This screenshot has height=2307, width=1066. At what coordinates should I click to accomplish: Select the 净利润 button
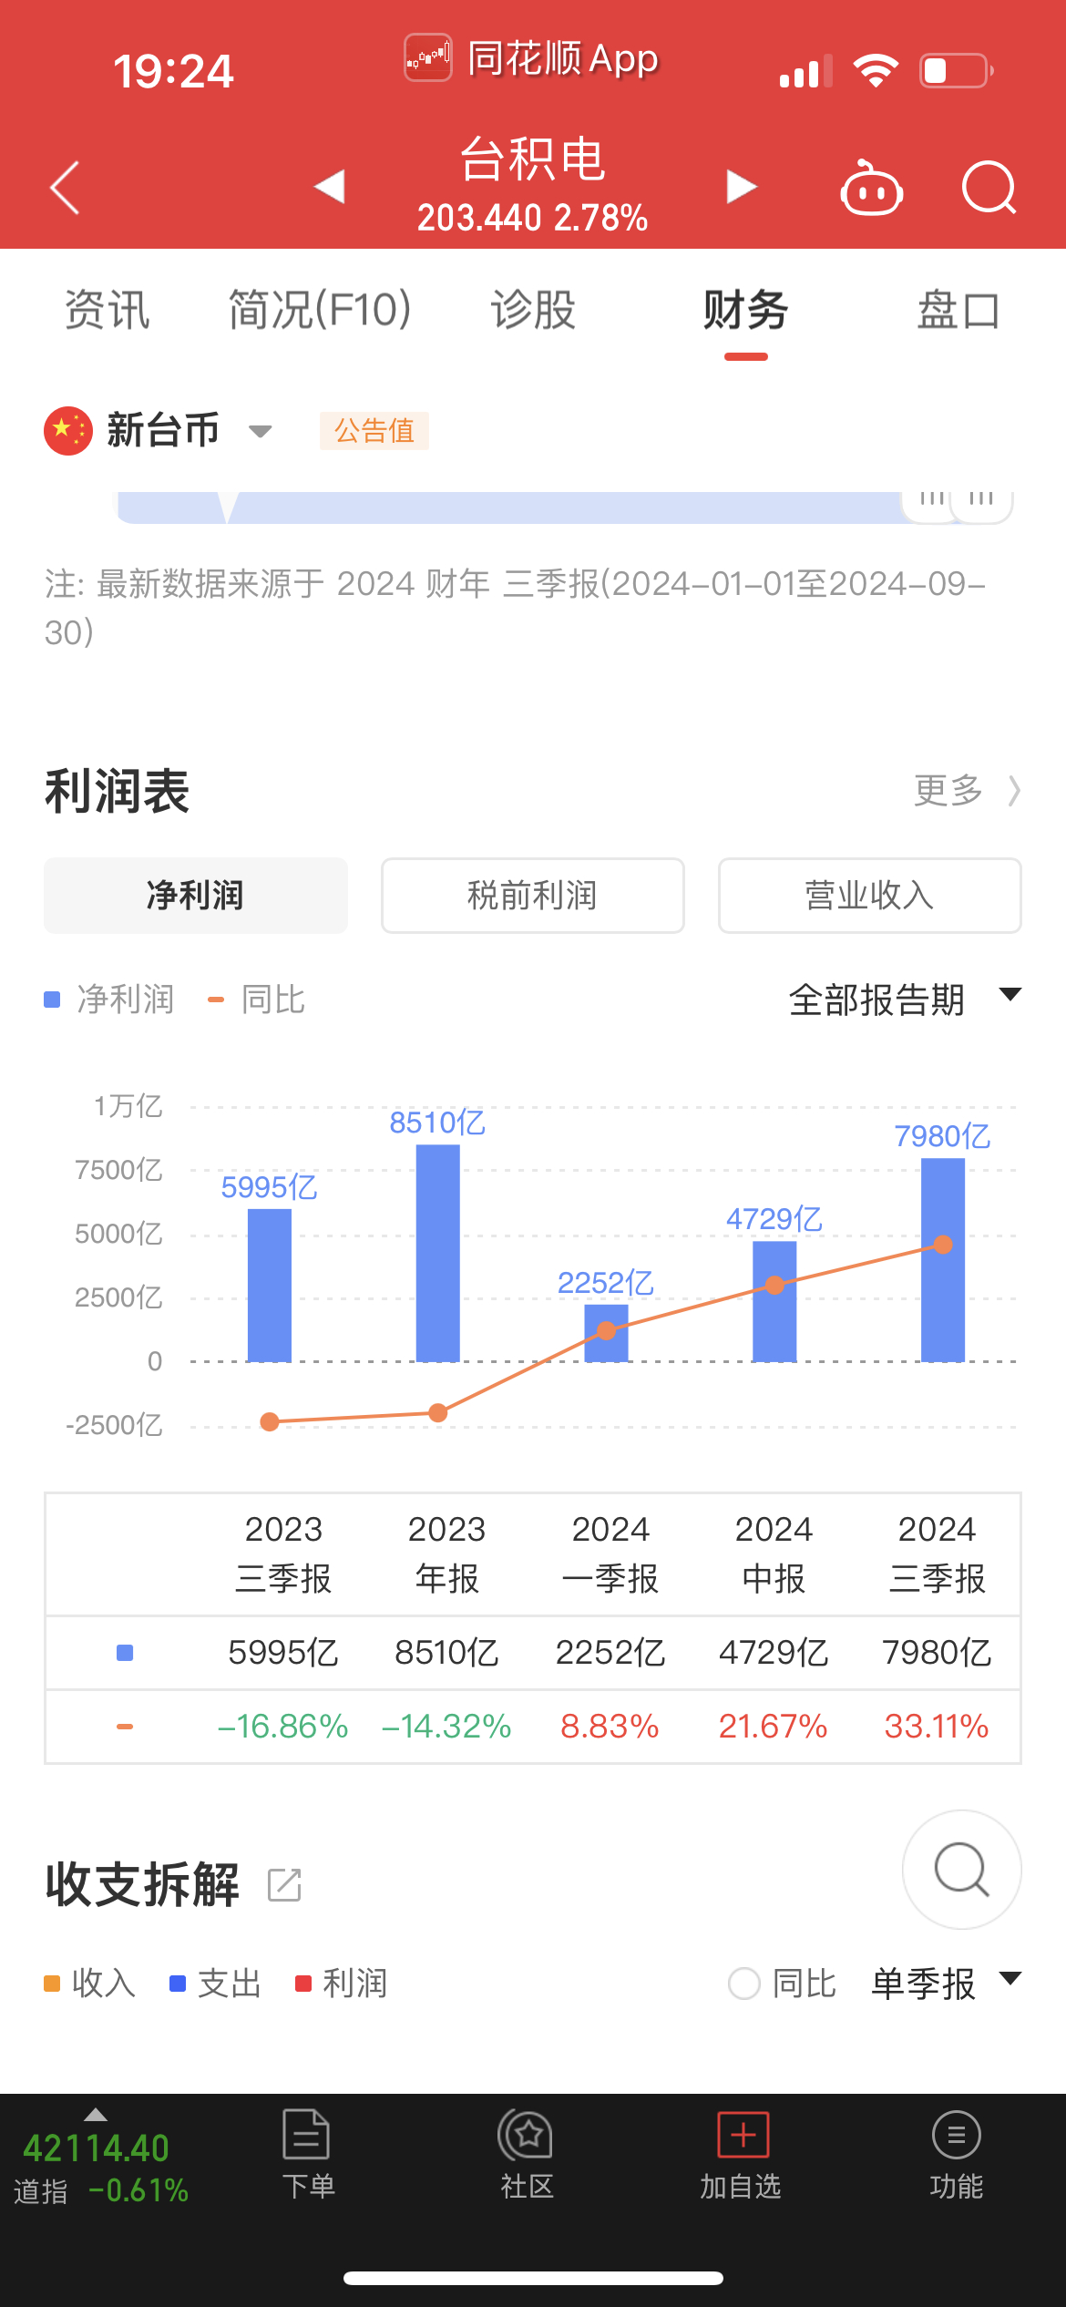[x=196, y=895]
